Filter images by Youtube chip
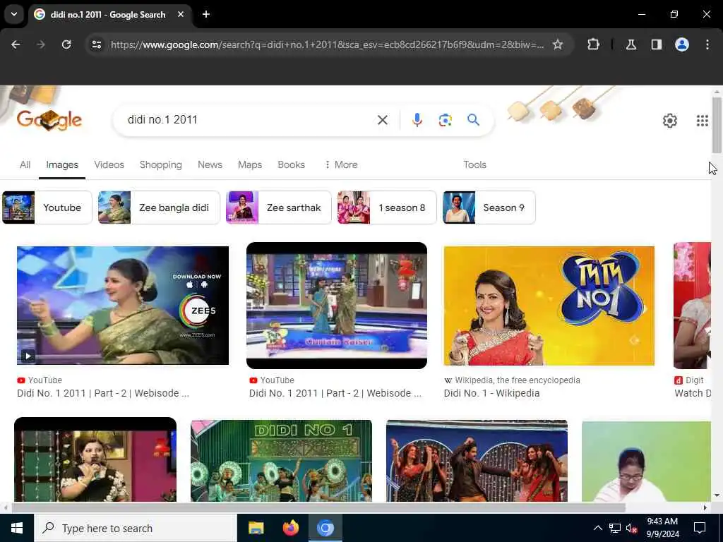 click(47, 207)
